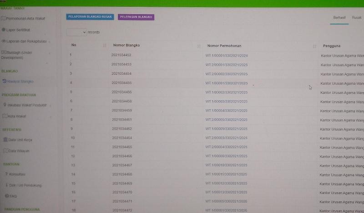The height and width of the screenshot is (213, 364).
Task: Open Lapor Sertifikat menu item
Action: point(18,30)
